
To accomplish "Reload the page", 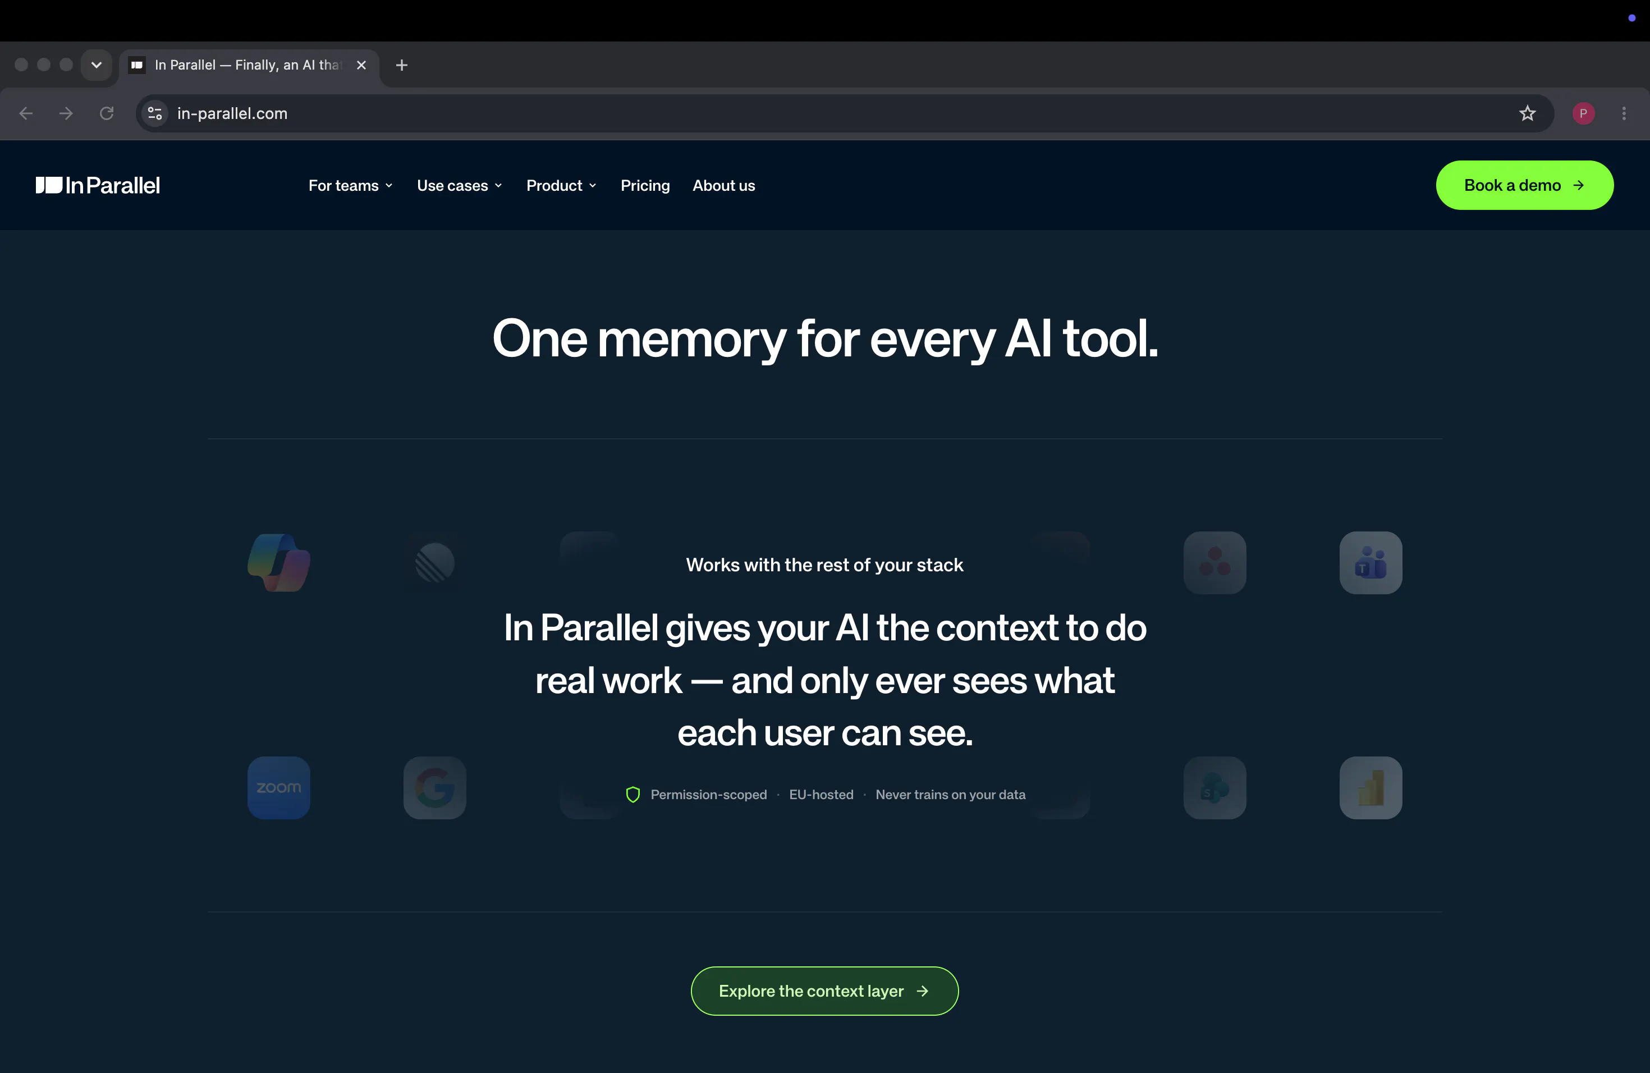I will click(x=106, y=113).
